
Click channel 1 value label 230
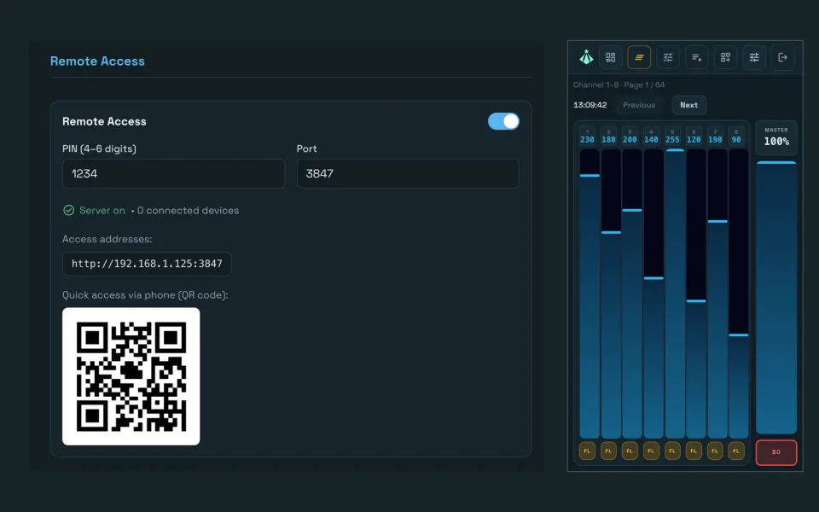coord(587,139)
